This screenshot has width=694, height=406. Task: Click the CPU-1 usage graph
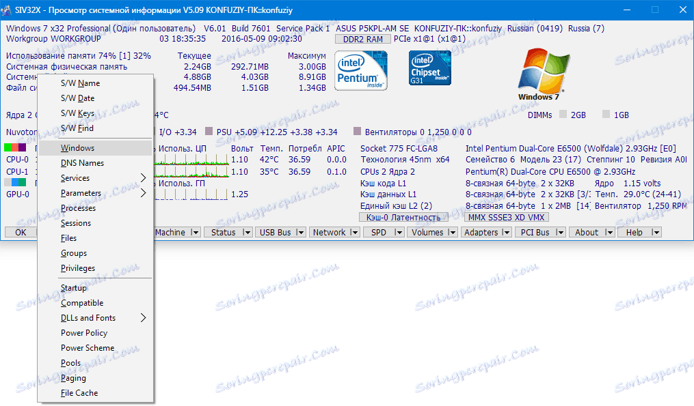(191, 172)
